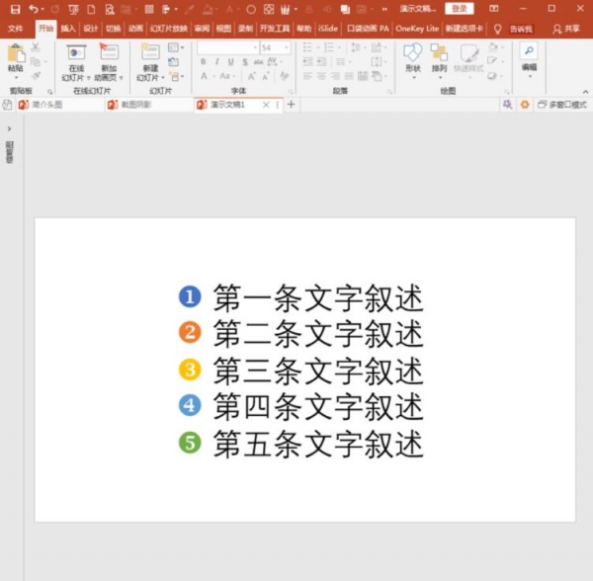
Task: Toggle strikethrough abc button
Action: pos(259,61)
